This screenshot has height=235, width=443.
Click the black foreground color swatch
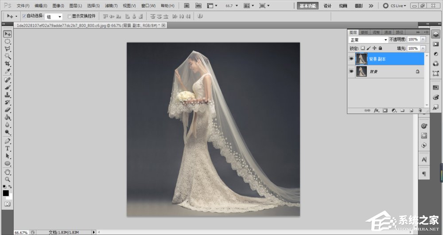tap(6, 193)
